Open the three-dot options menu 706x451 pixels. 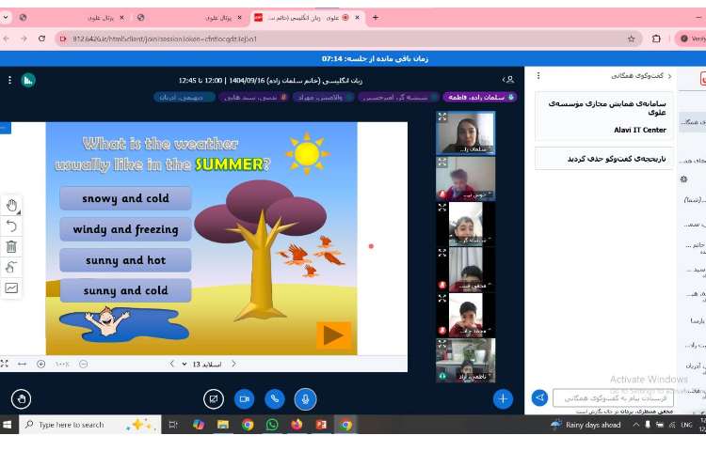10,80
